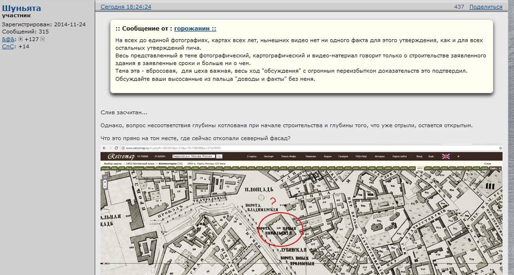The image size is (514, 275).
Task: Open the profile of user Шуньята
Action: coord(22,8)
